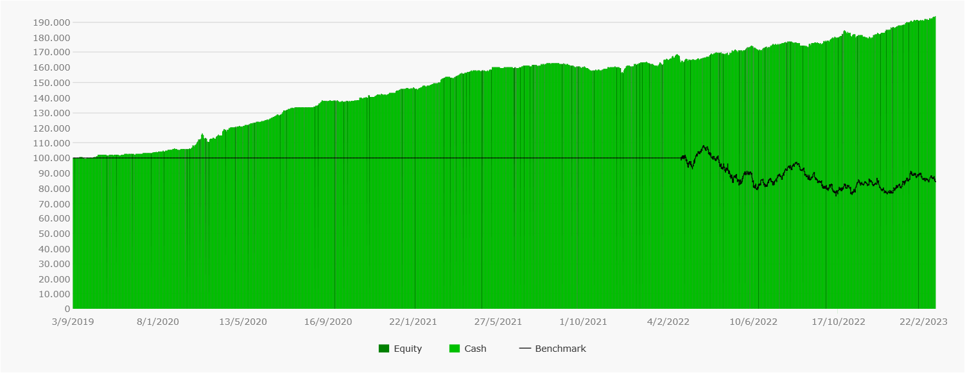The image size is (965, 373).
Task: Click the 60.000 y-axis label
Action: click(x=54, y=219)
